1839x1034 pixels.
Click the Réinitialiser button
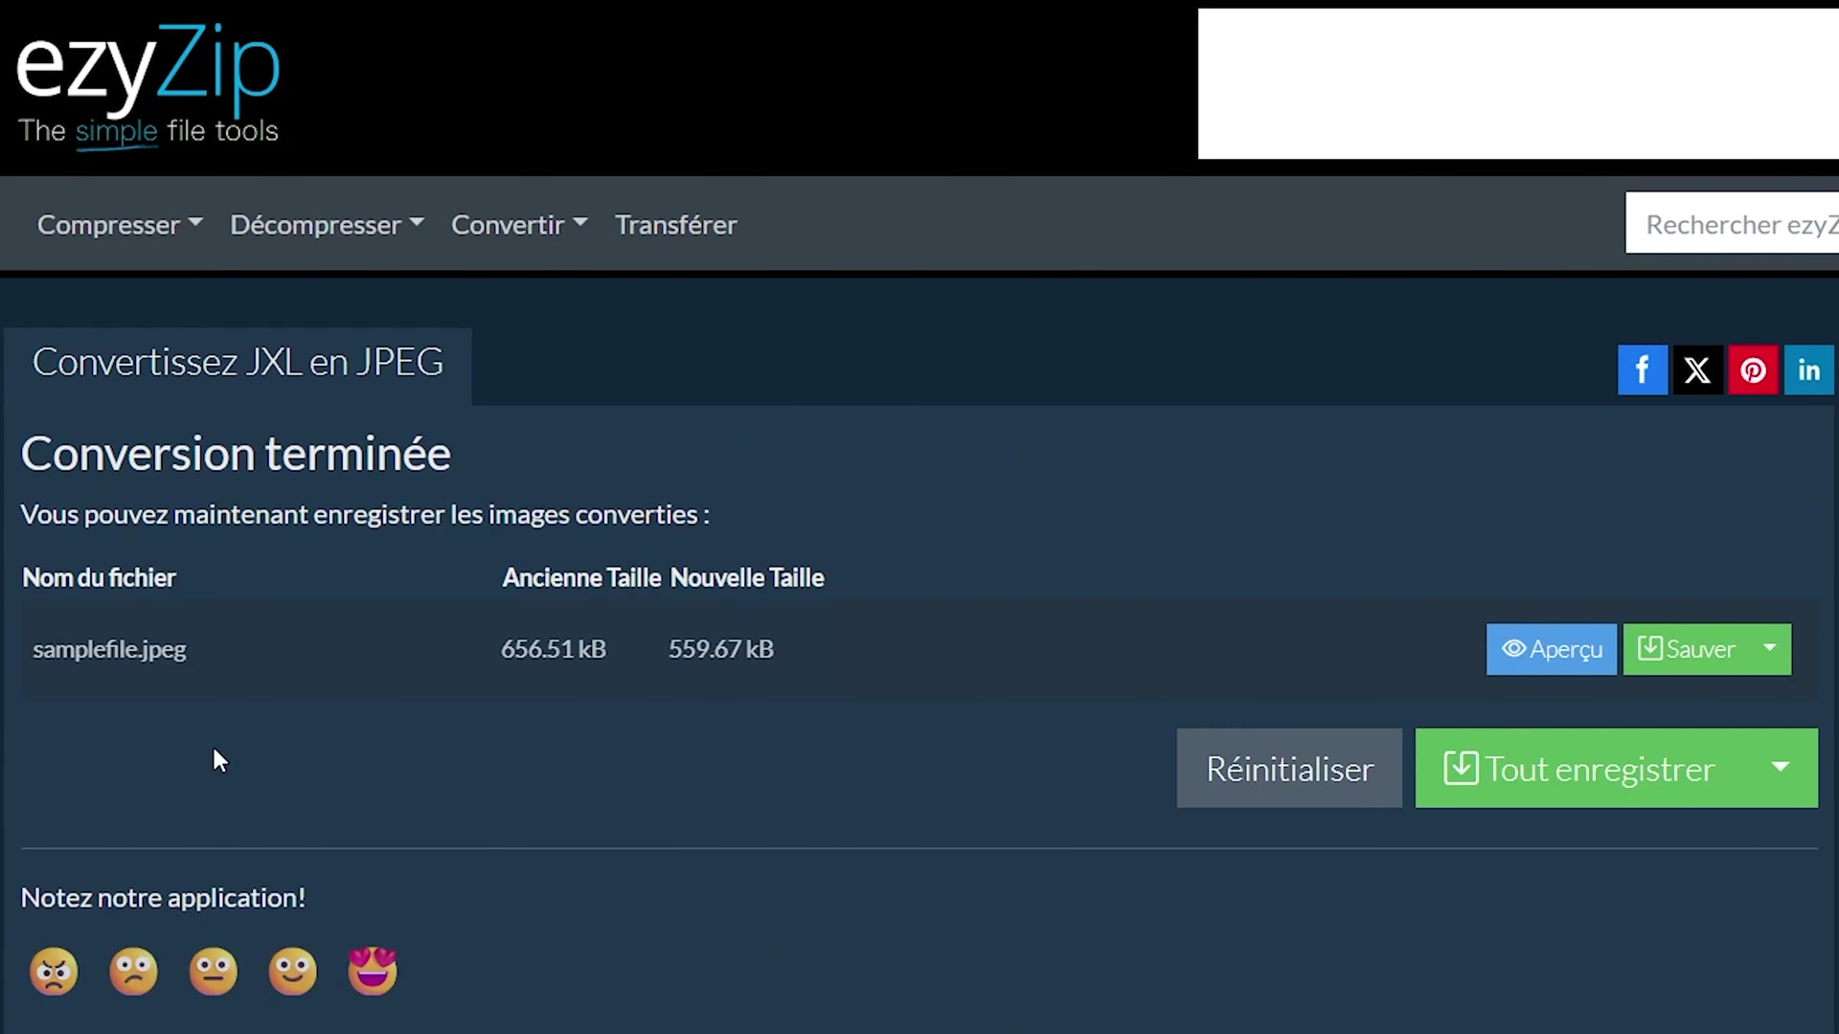coord(1289,768)
